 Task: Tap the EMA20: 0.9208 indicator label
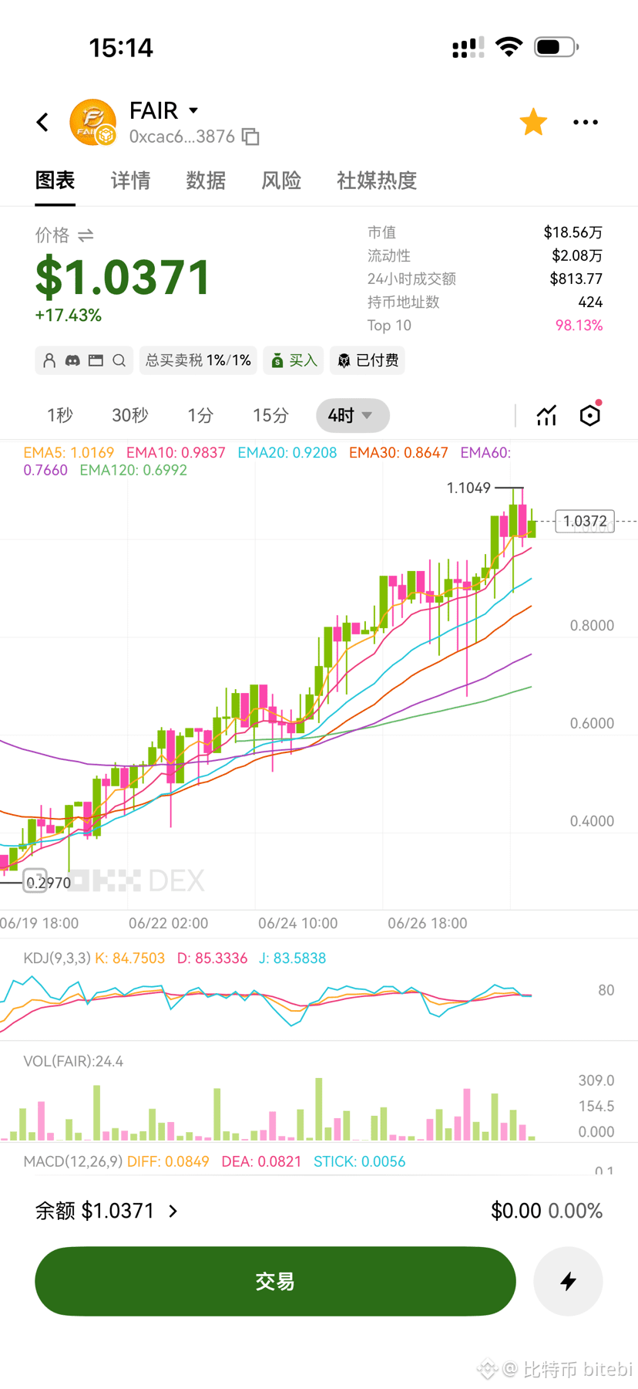pyautogui.click(x=287, y=453)
